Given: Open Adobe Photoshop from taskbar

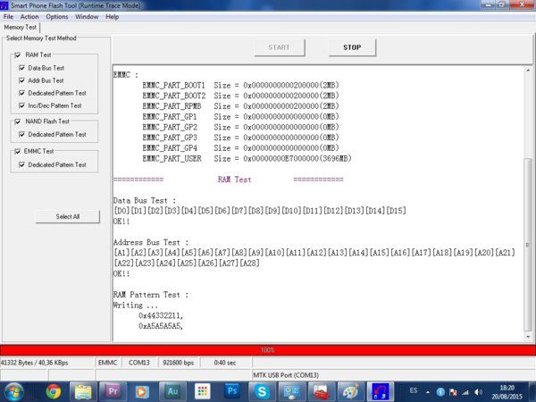Looking at the screenshot, I should click(232, 391).
